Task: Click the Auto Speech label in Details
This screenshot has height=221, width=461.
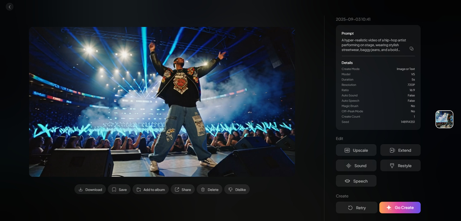Action: click(350, 101)
